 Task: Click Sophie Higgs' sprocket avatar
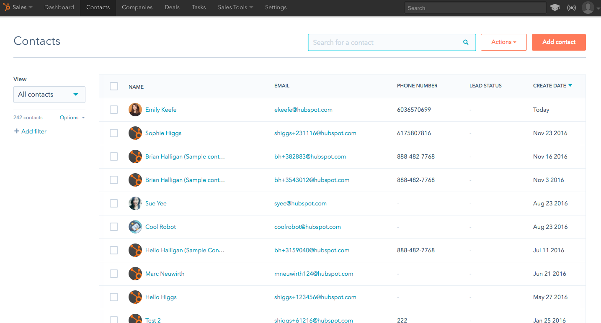[135, 133]
